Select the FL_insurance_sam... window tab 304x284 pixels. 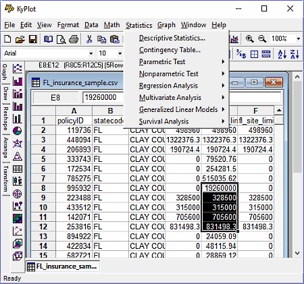point(62,266)
